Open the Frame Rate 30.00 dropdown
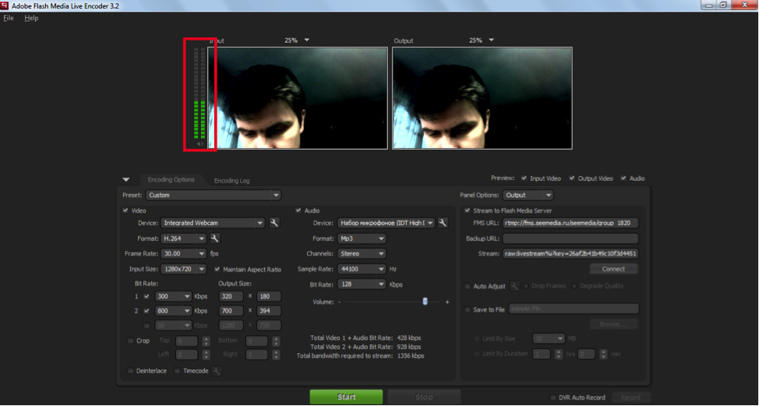759x406 pixels. point(184,253)
